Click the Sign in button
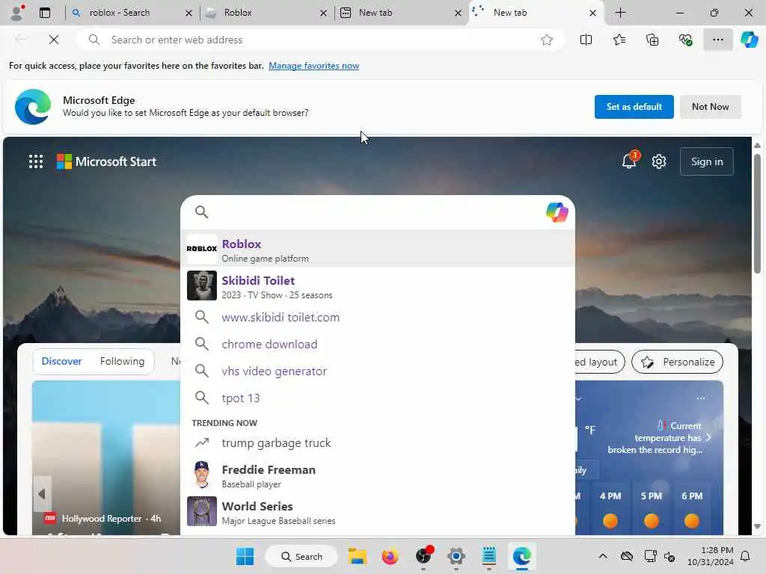Viewport: 766px width, 574px height. (x=707, y=161)
